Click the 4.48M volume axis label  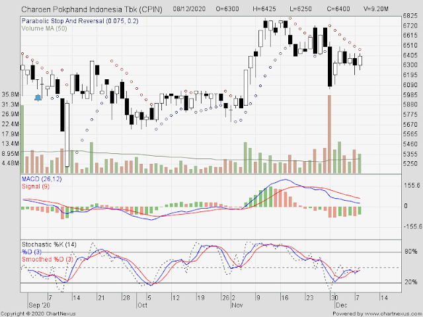pyautogui.click(x=11, y=163)
